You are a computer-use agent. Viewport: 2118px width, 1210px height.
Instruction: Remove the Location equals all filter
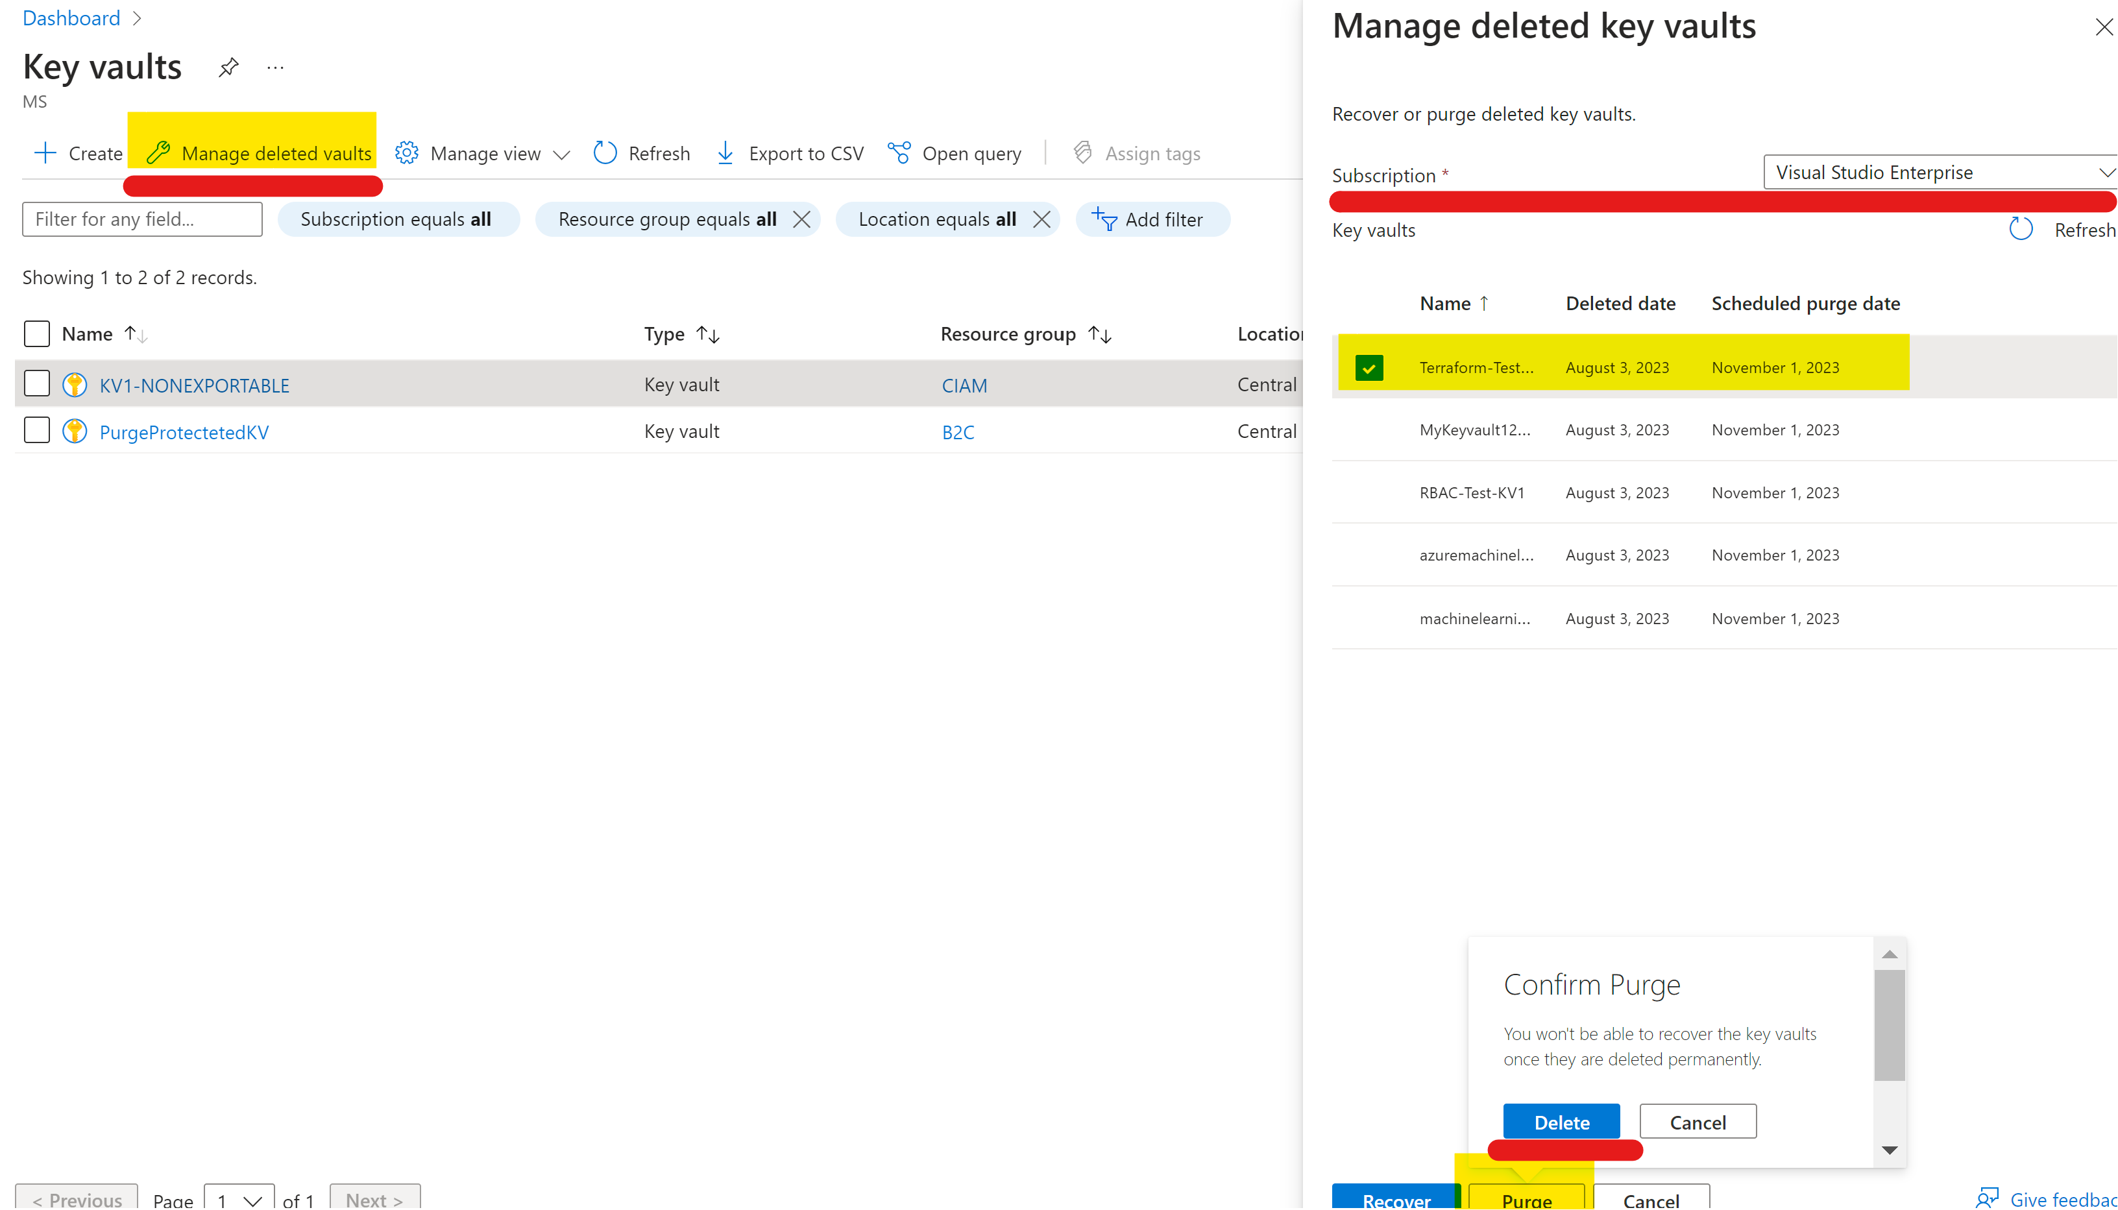(1042, 219)
